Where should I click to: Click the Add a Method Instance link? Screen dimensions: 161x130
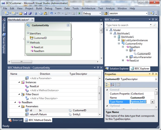(x=44, y=90)
